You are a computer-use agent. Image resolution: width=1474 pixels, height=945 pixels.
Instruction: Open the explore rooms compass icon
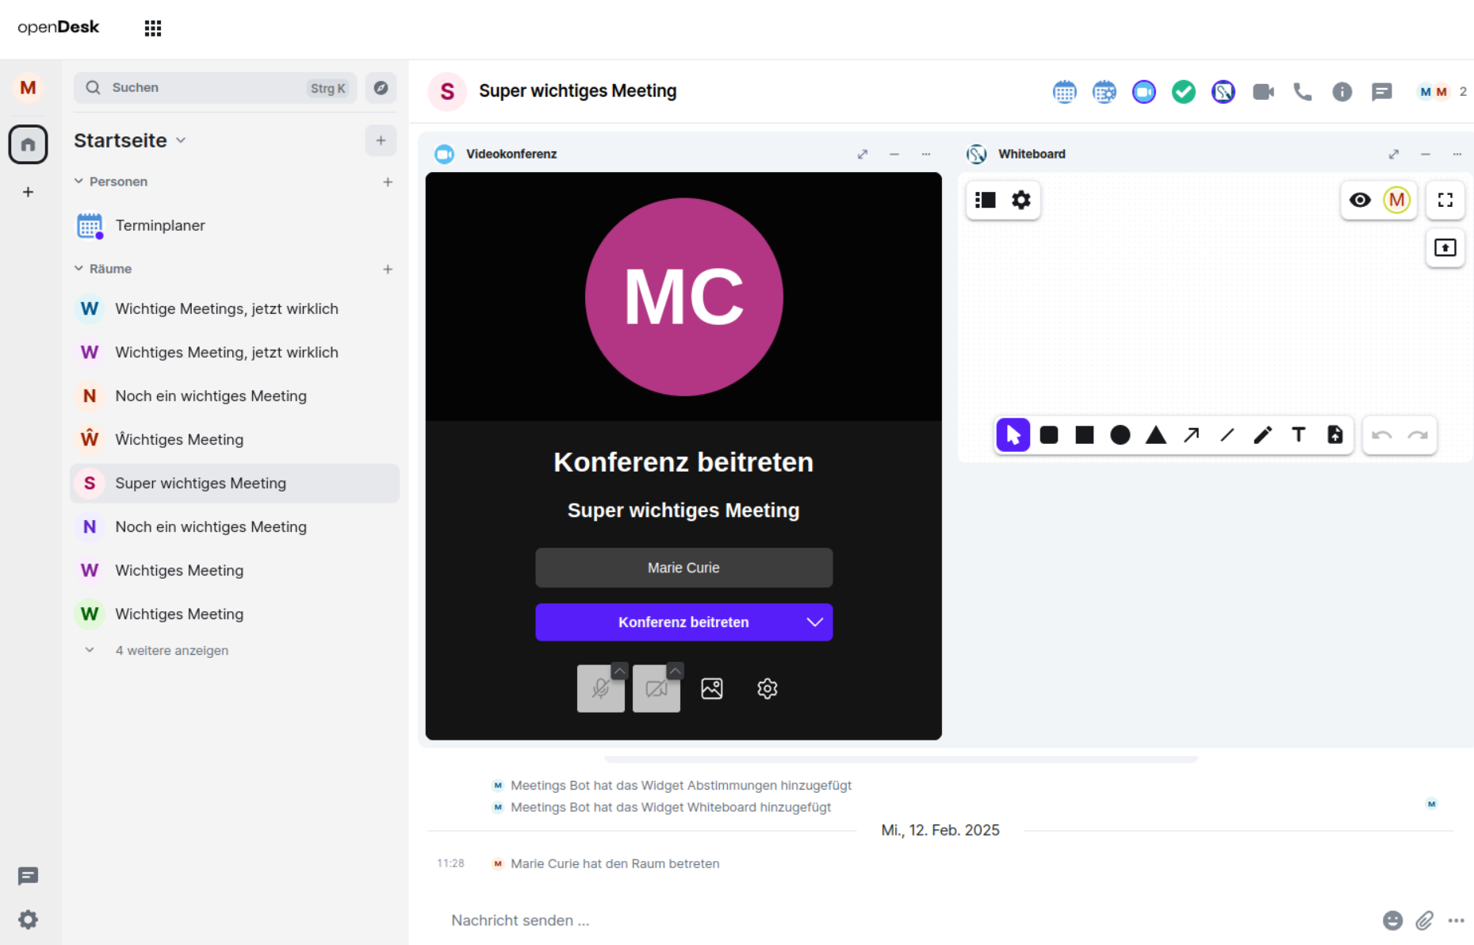coord(381,88)
